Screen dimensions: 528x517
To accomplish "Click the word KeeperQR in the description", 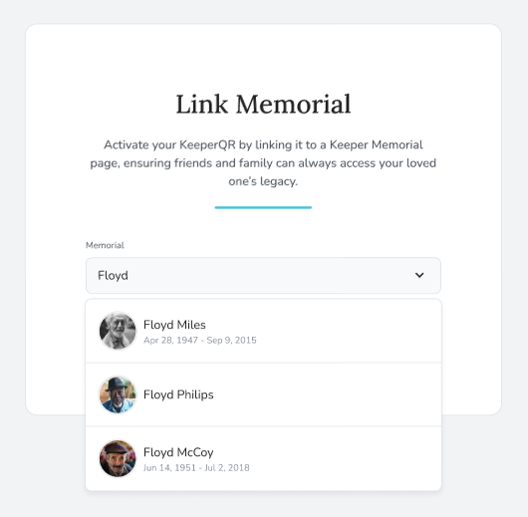I will pos(207,144).
